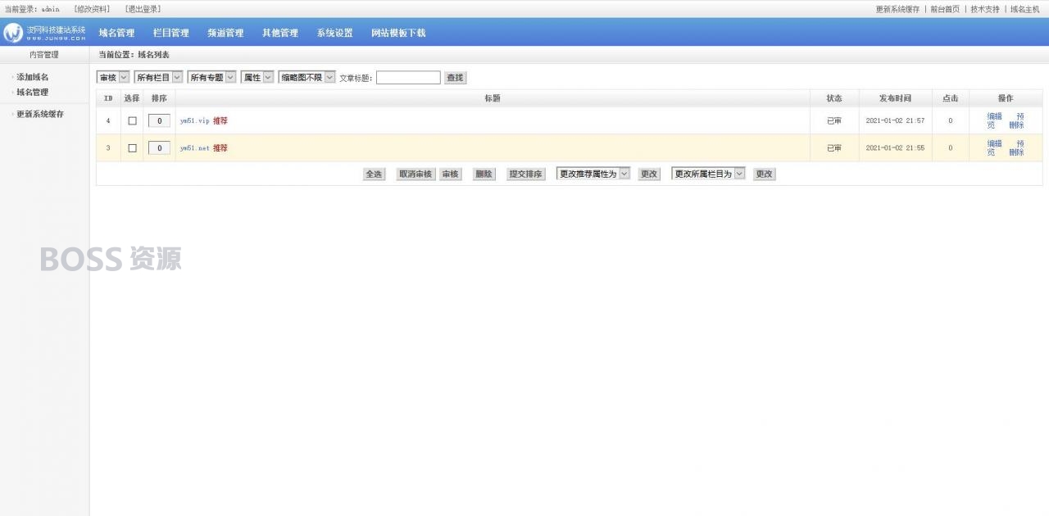Click the timestamp 2021-01-02 21:57

(x=895, y=120)
